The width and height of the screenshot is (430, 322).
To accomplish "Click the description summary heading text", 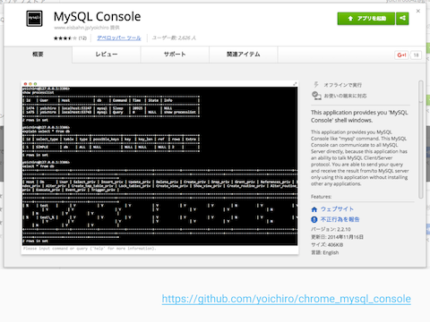I will 359,116.
